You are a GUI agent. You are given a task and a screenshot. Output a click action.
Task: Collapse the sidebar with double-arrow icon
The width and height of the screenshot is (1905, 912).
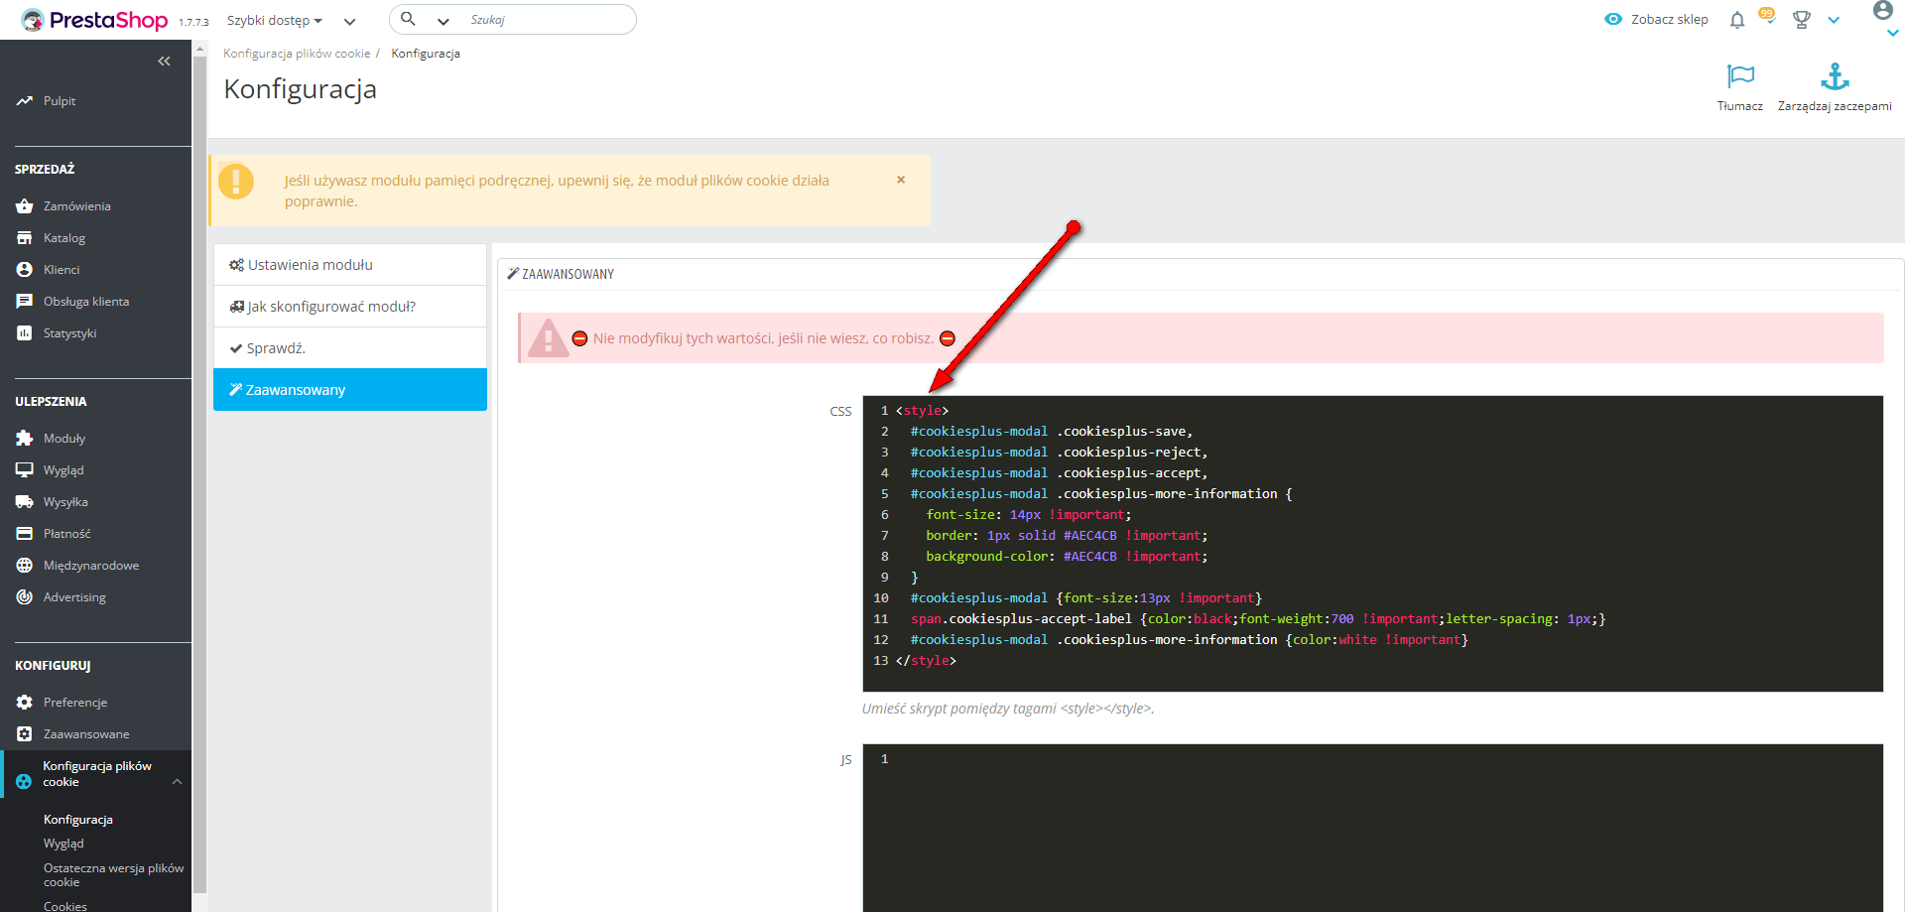164,62
